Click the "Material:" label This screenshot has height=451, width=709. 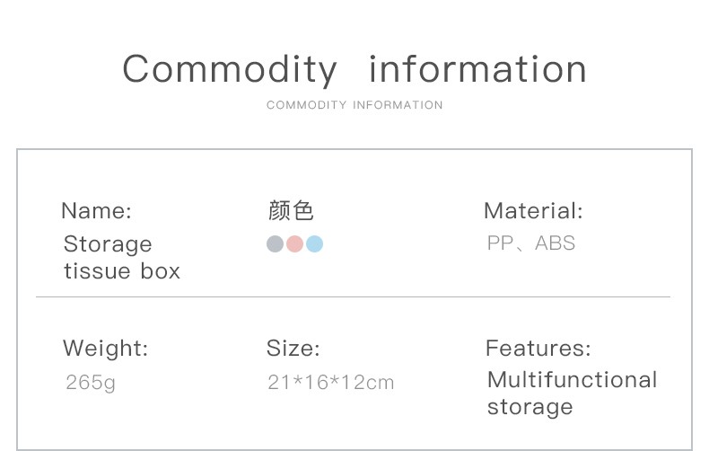tap(533, 211)
